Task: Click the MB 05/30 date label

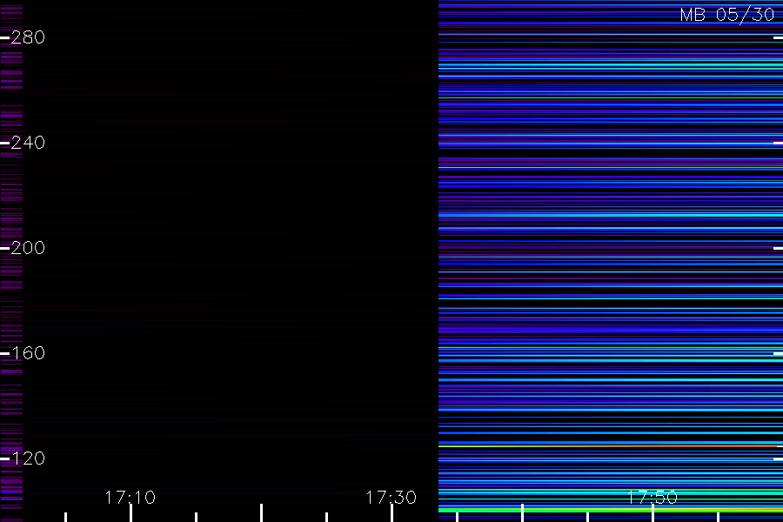Action: (x=727, y=15)
